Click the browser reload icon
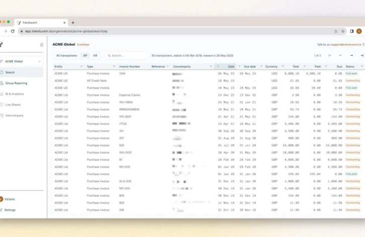 [x=13, y=31]
